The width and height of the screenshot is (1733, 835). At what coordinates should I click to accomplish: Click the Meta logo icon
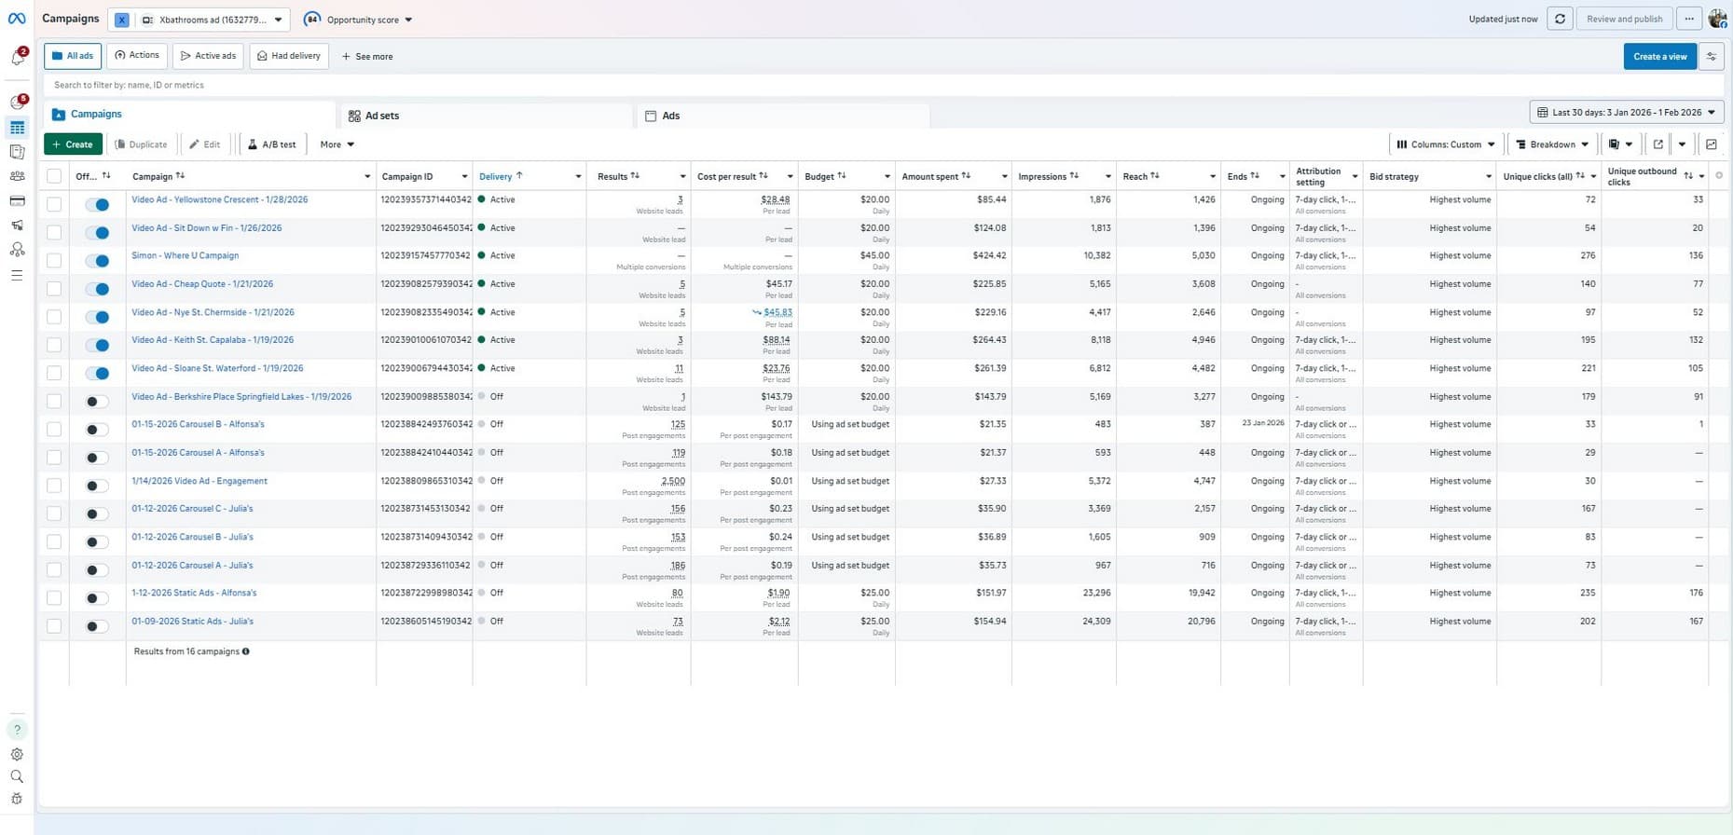tap(17, 19)
